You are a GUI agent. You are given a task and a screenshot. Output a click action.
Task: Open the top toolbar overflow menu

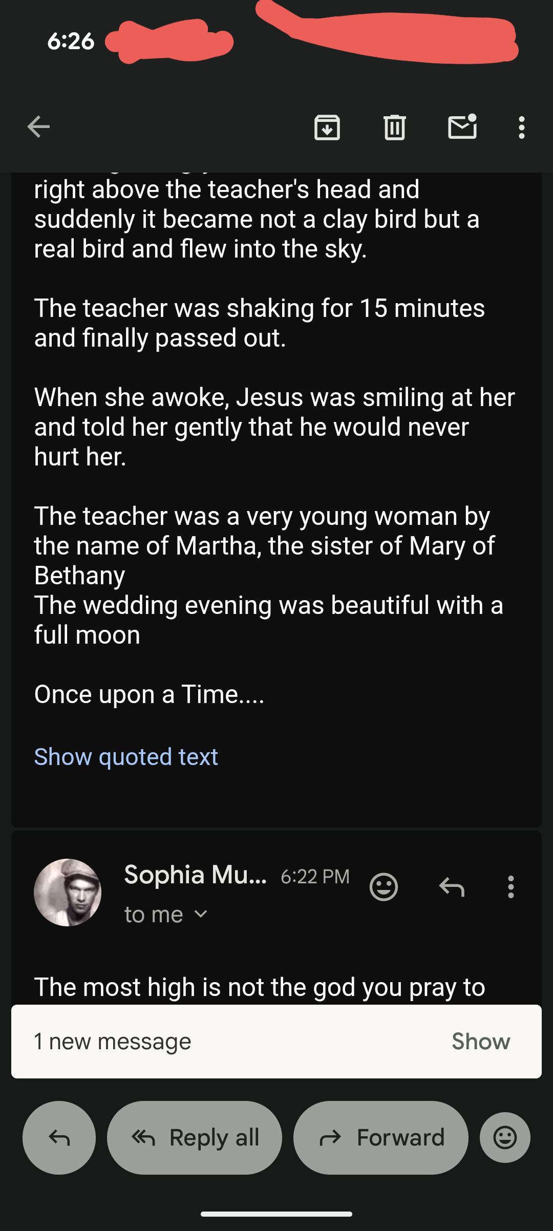tap(522, 127)
